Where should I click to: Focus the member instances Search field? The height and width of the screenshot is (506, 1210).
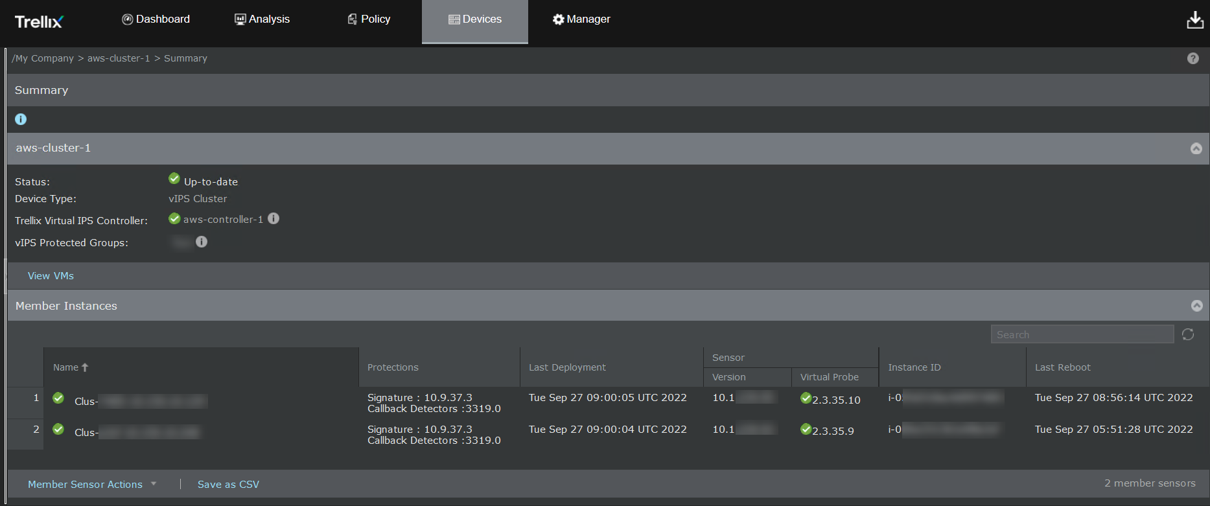(1082, 334)
